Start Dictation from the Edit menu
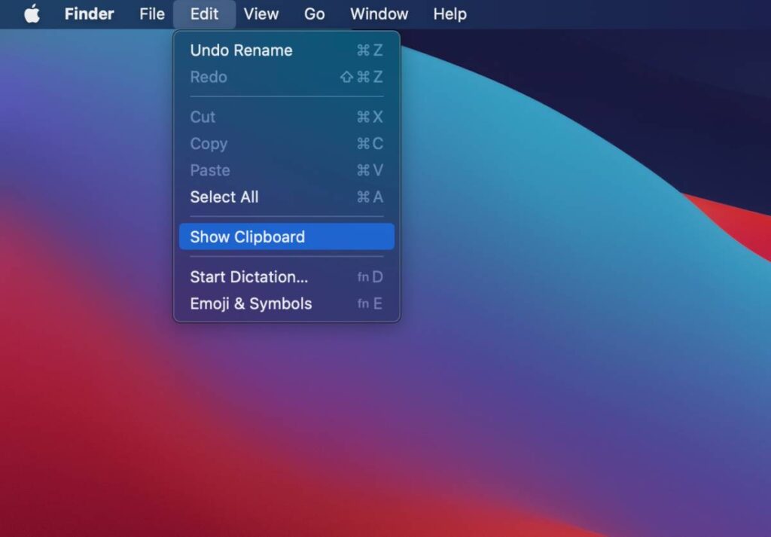771x537 pixels. point(249,277)
